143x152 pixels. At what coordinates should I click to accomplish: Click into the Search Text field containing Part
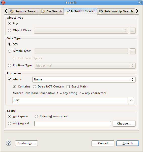pyautogui.click(x=70, y=100)
